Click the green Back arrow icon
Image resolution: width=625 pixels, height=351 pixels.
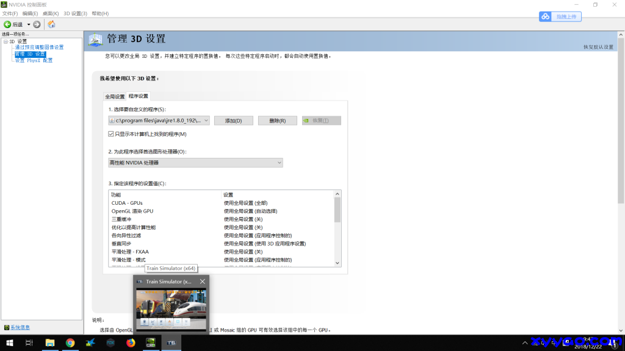tap(7, 24)
